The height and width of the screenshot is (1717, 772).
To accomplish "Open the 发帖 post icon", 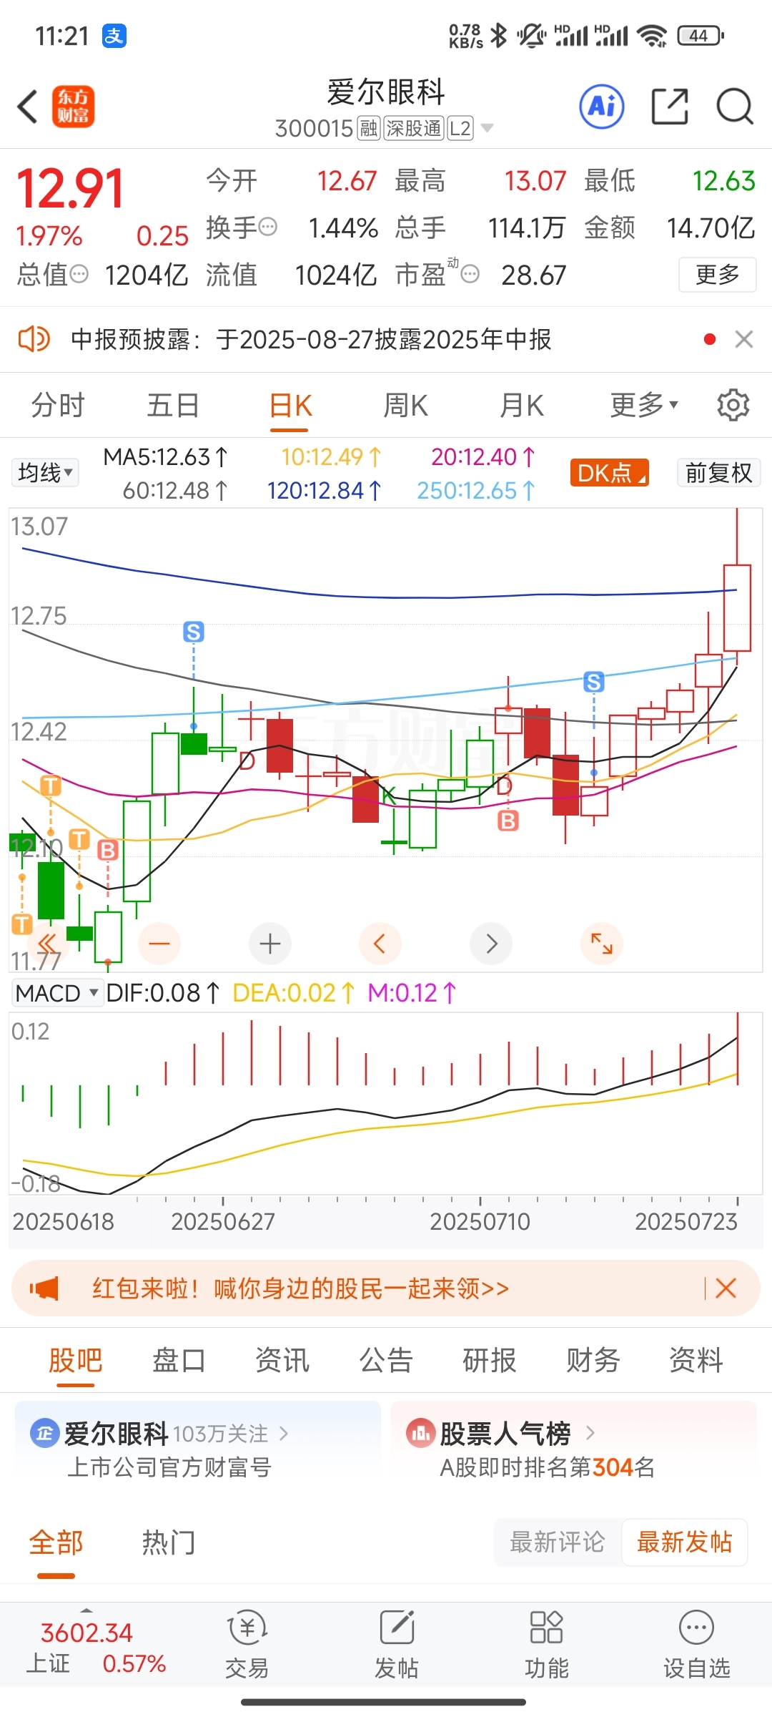I will tap(397, 1645).
